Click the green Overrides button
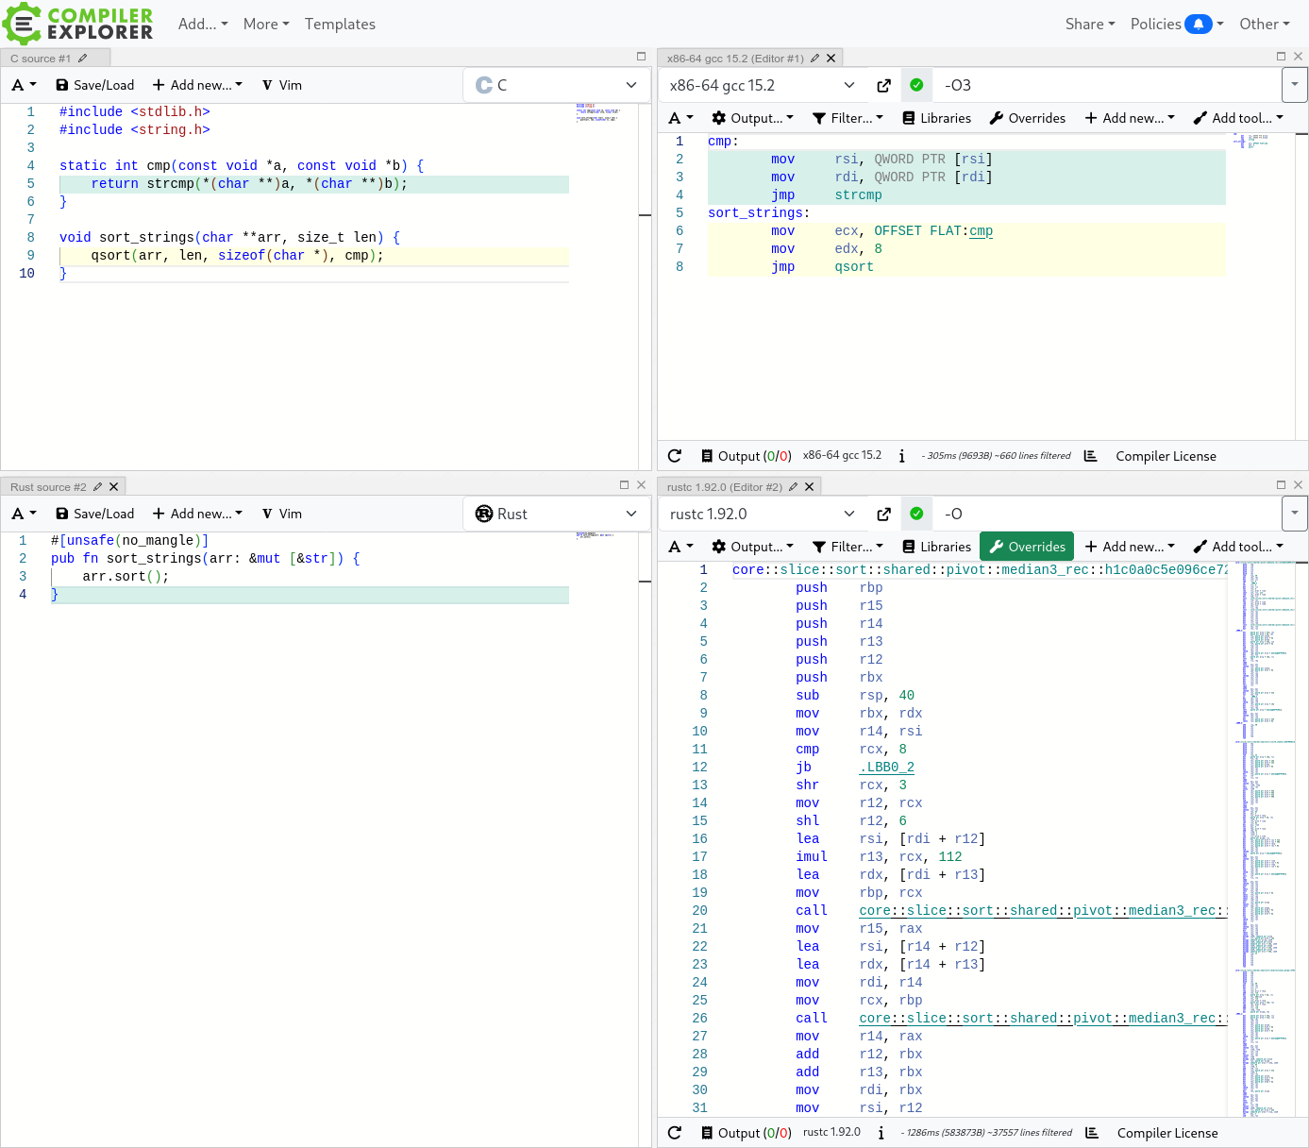The width and height of the screenshot is (1309, 1148). tap(1027, 547)
